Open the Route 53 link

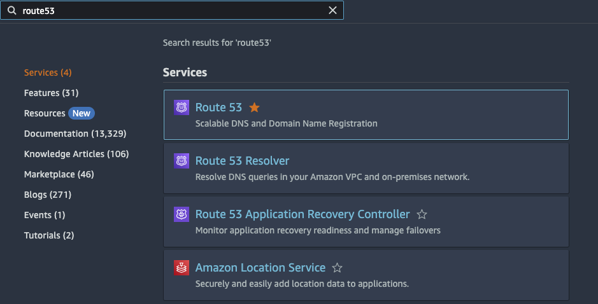tap(218, 107)
